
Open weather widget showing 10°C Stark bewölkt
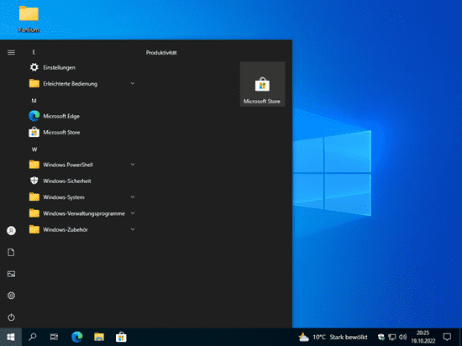(x=333, y=337)
